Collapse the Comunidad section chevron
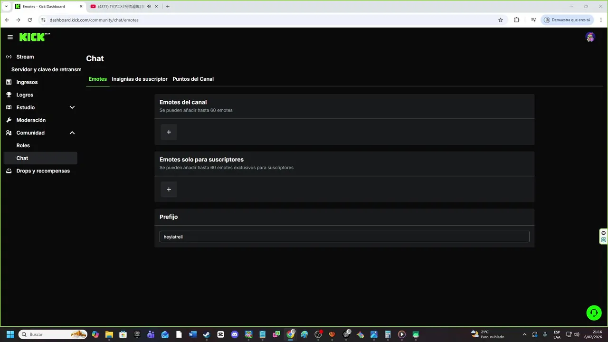 72,133
